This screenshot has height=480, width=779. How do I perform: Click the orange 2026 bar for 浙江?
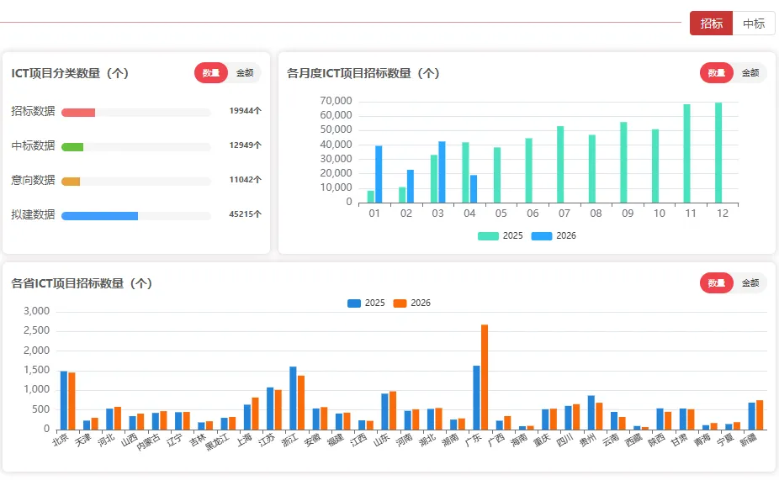301,403
